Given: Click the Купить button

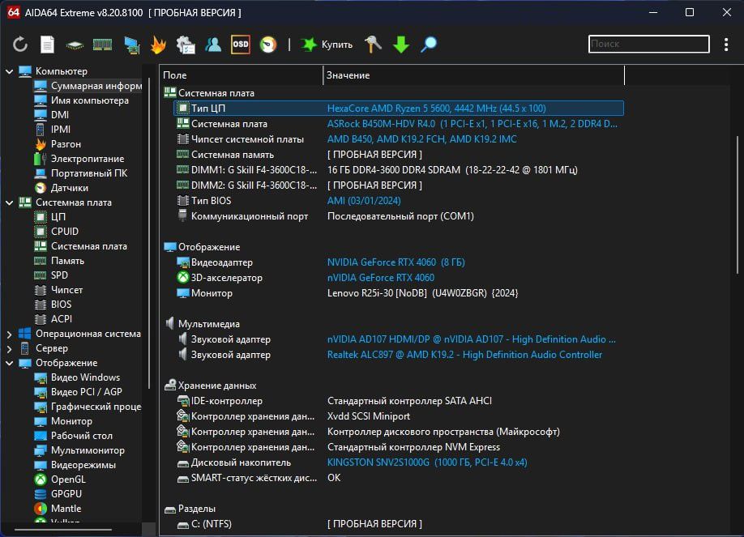Looking at the screenshot, I should (327, 45).
